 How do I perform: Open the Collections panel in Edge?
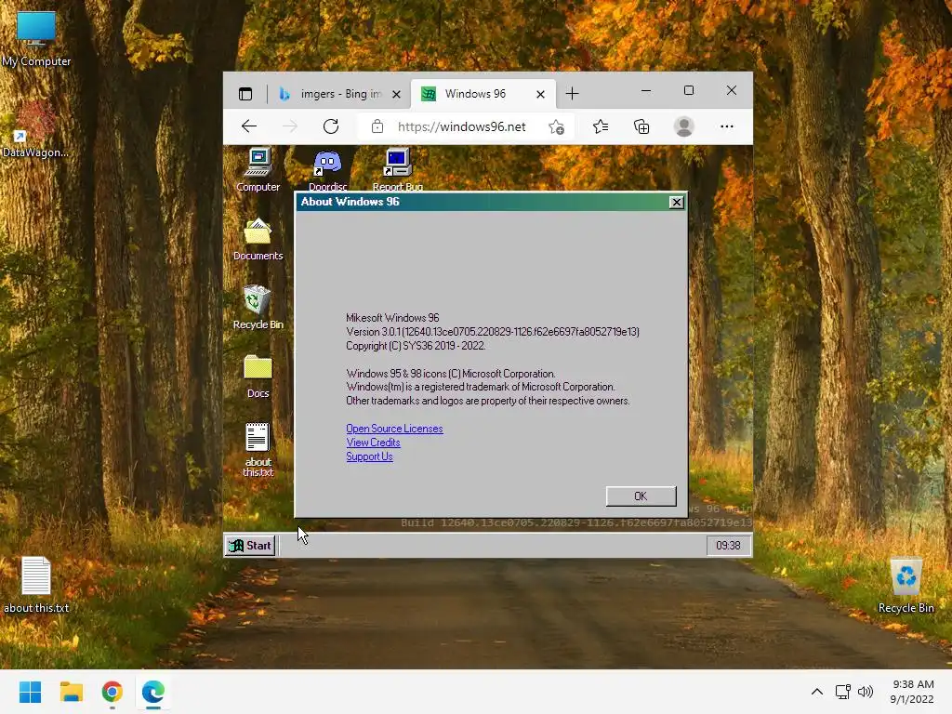(x=641, y=126)
